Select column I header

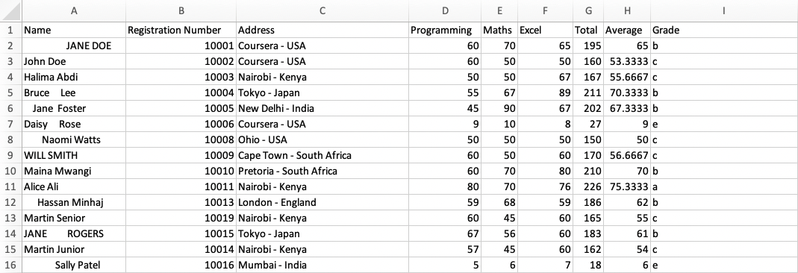click(723, 10)
